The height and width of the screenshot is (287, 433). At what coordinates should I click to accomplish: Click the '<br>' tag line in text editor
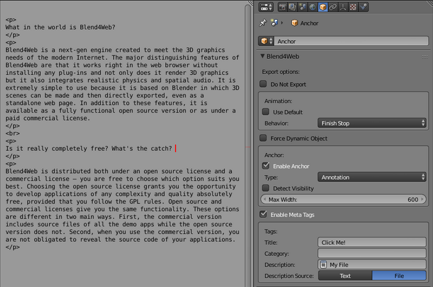12,134
